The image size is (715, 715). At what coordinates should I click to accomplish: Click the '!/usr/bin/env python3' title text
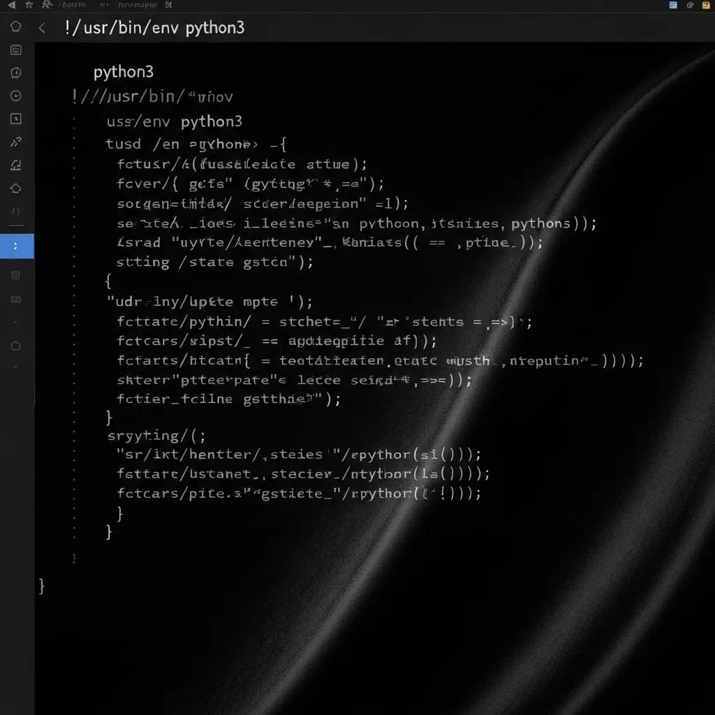[x=154, y=29]
